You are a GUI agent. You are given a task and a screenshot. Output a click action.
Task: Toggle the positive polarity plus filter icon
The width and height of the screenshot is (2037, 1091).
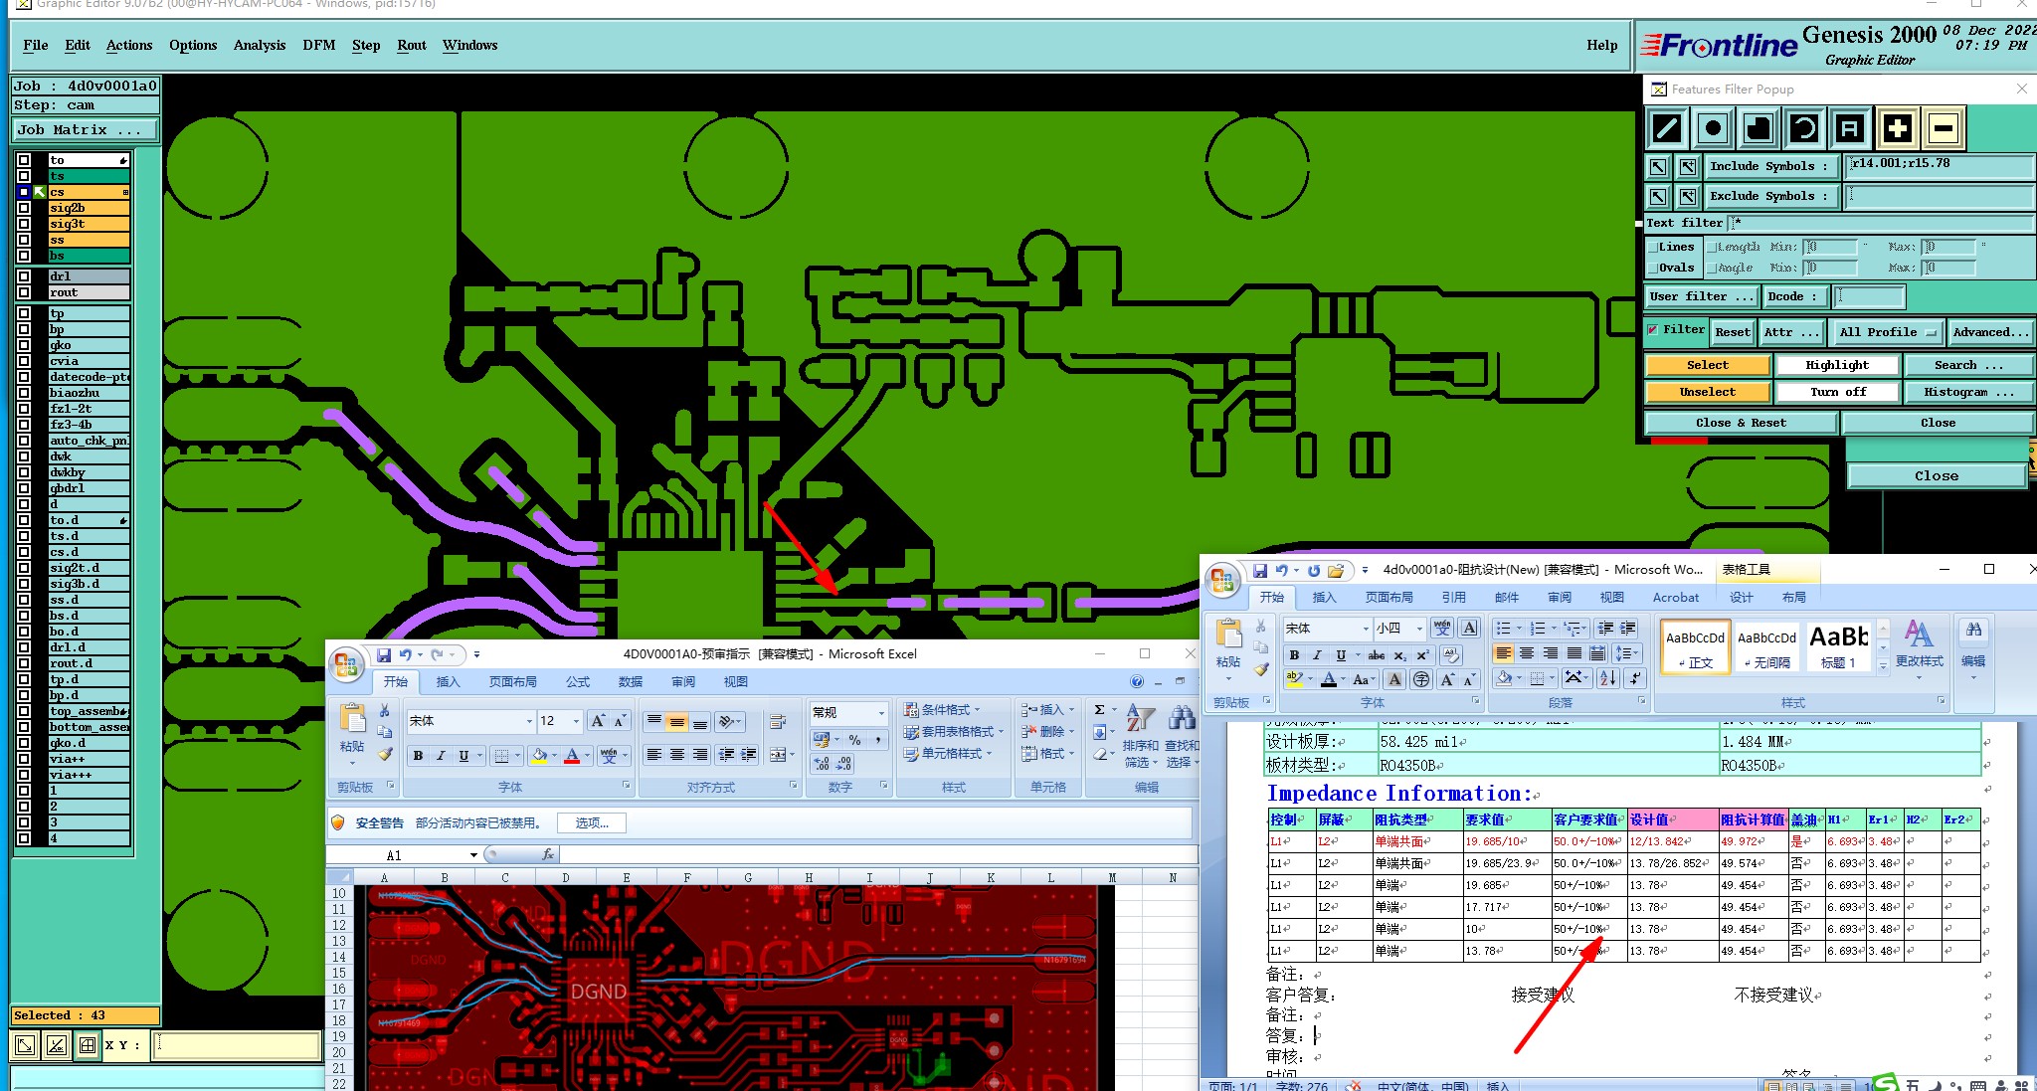[x=1897, y=128]
